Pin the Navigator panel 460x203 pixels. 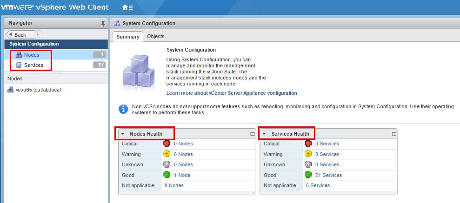[x=103, y=23]
